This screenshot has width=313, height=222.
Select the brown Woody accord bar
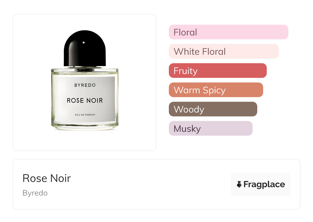coord(213,109)
